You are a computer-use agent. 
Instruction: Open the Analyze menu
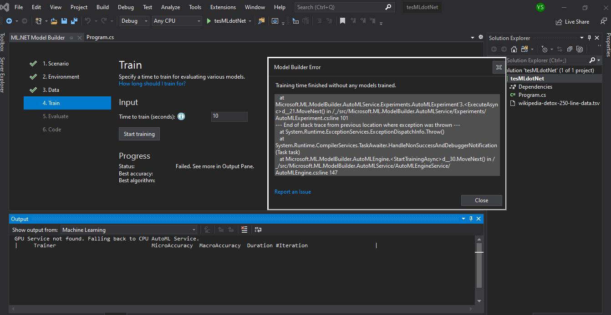170,7
